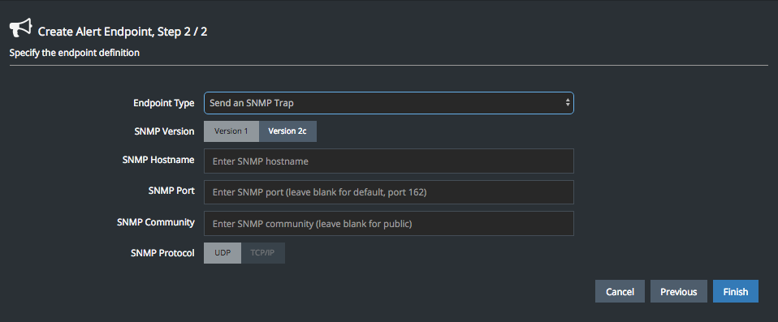
Task: Click the SNMP Hostname label
Action: click(x=158, y=160)
